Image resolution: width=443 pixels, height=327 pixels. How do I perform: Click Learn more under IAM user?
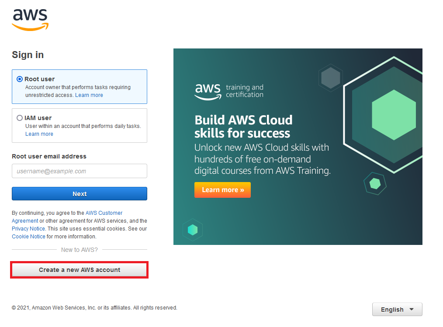[x=39, y=134]
